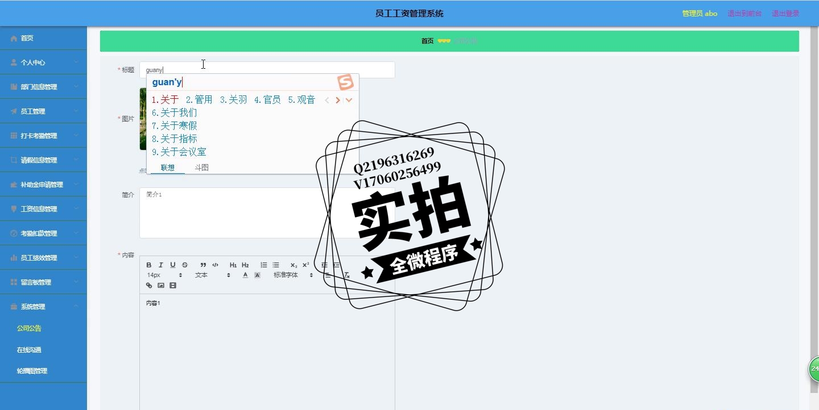This screenshot has height=410, width=819.
Task: Choose the suggestion 关于指标
Action: coord(175,139)
